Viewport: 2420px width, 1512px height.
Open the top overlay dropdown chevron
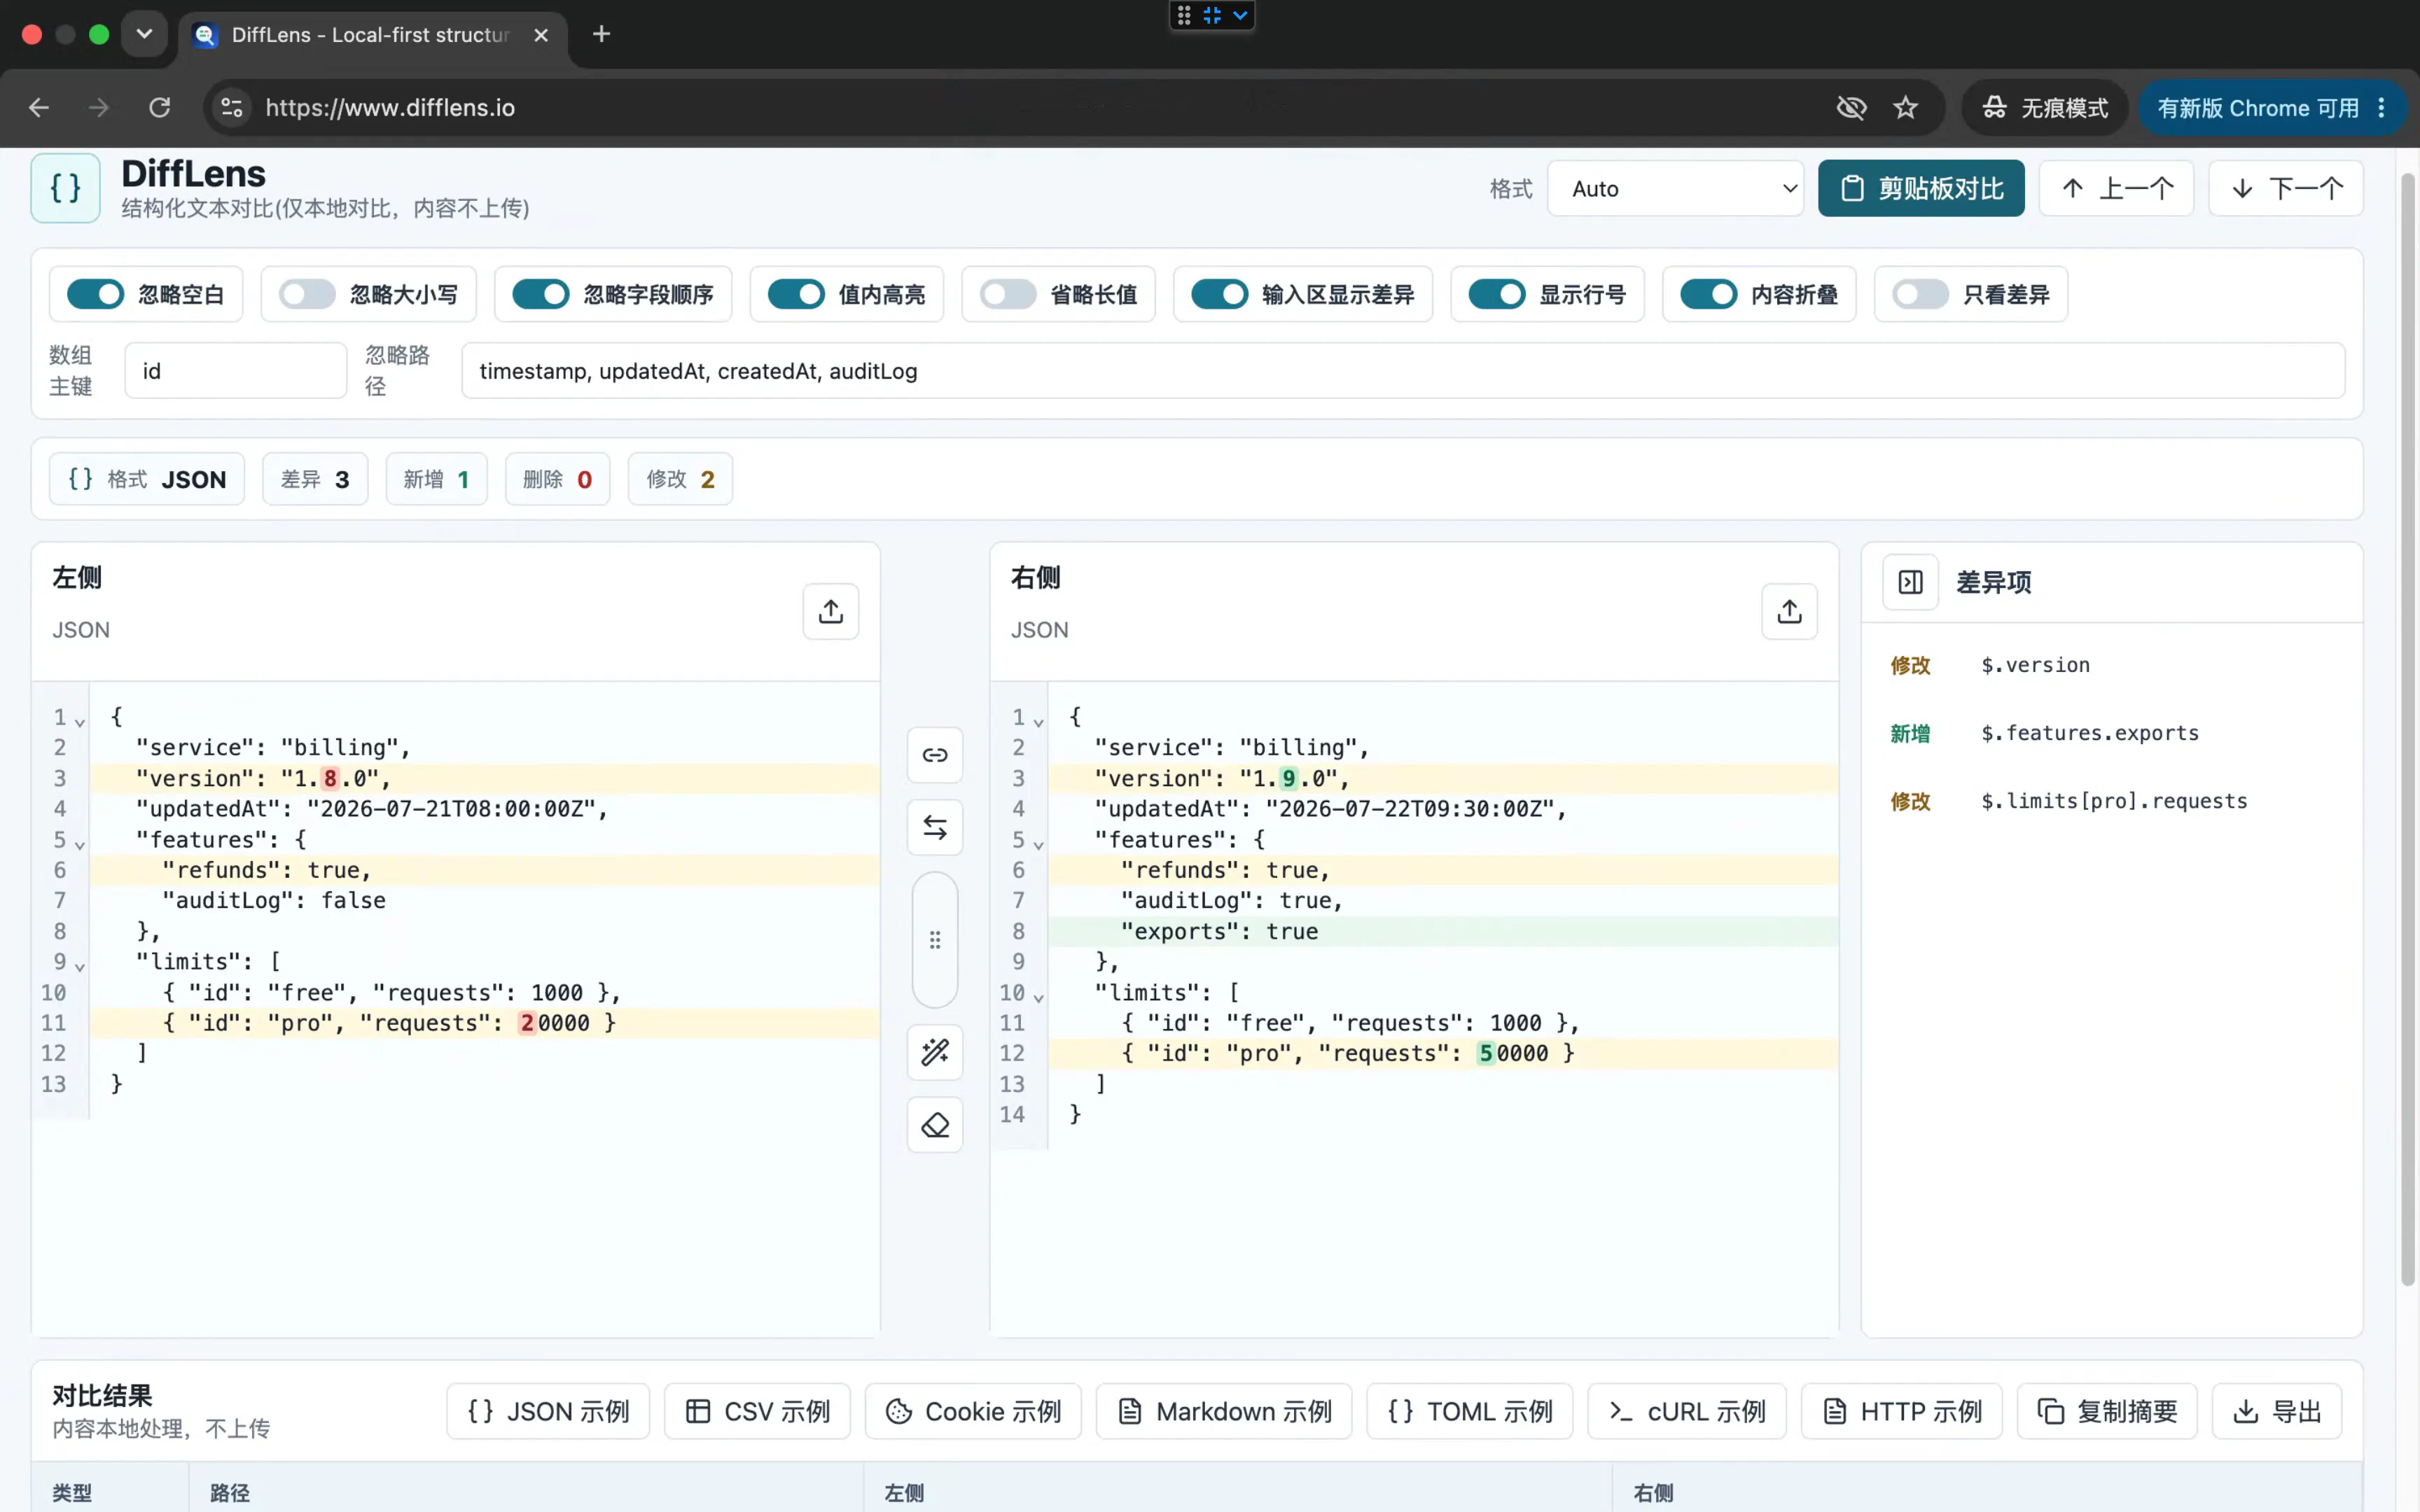pyautogui.click(x=1240, y=15)
